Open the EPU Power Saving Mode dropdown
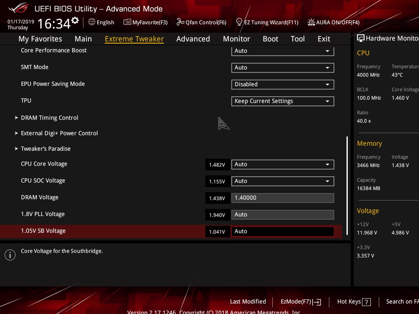This screenshot has width=419, height=314. (x=282, y=84)
